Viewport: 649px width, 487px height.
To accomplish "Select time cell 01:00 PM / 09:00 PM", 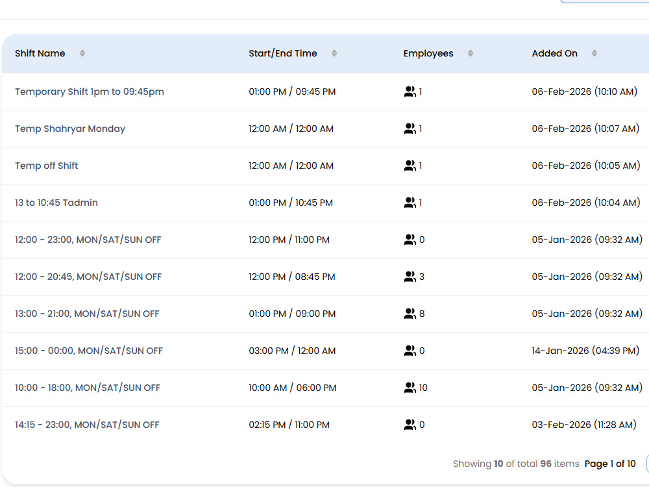I will pyautogui.click(x=292, y=314).
